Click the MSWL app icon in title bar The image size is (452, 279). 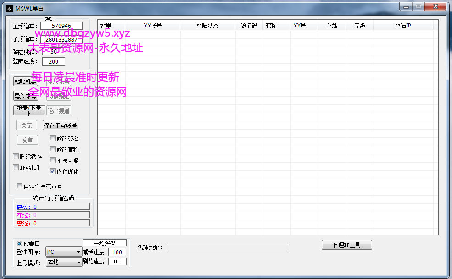8,8
